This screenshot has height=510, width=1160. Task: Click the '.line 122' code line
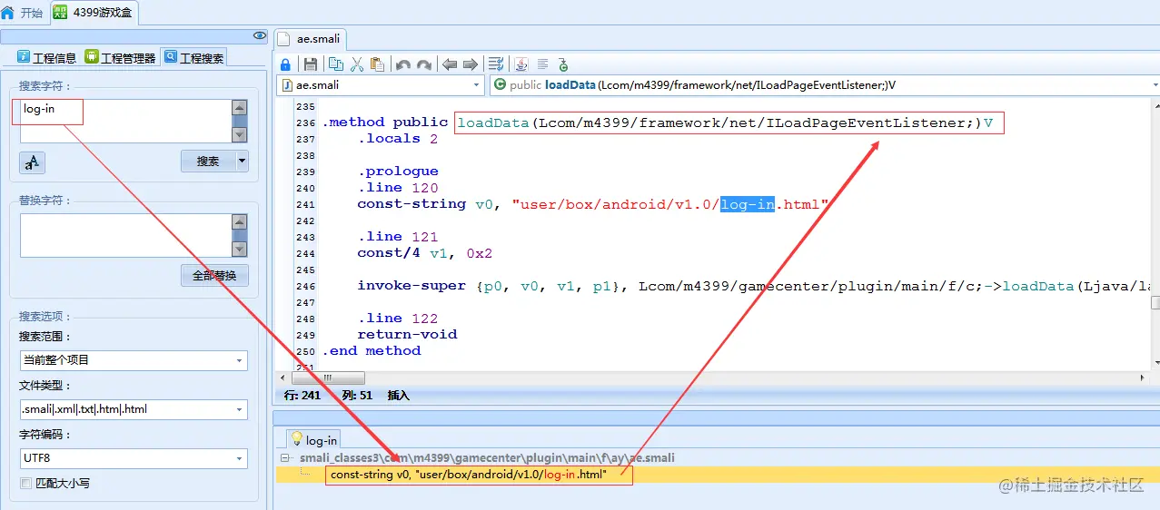[x=398, y=319]
